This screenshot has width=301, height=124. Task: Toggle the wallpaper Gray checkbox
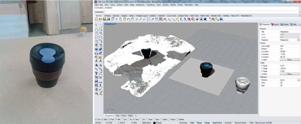(x=281, y=85)
